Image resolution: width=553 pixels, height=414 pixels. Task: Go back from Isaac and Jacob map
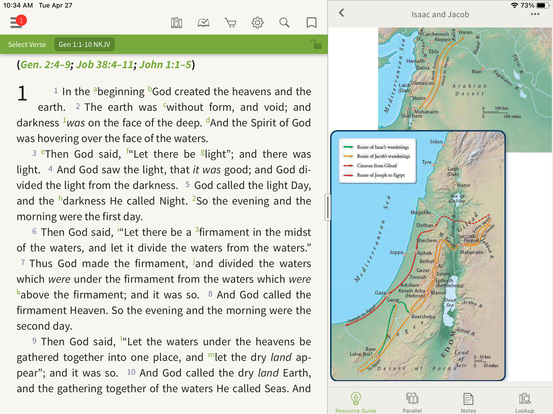tap(342, 13)
